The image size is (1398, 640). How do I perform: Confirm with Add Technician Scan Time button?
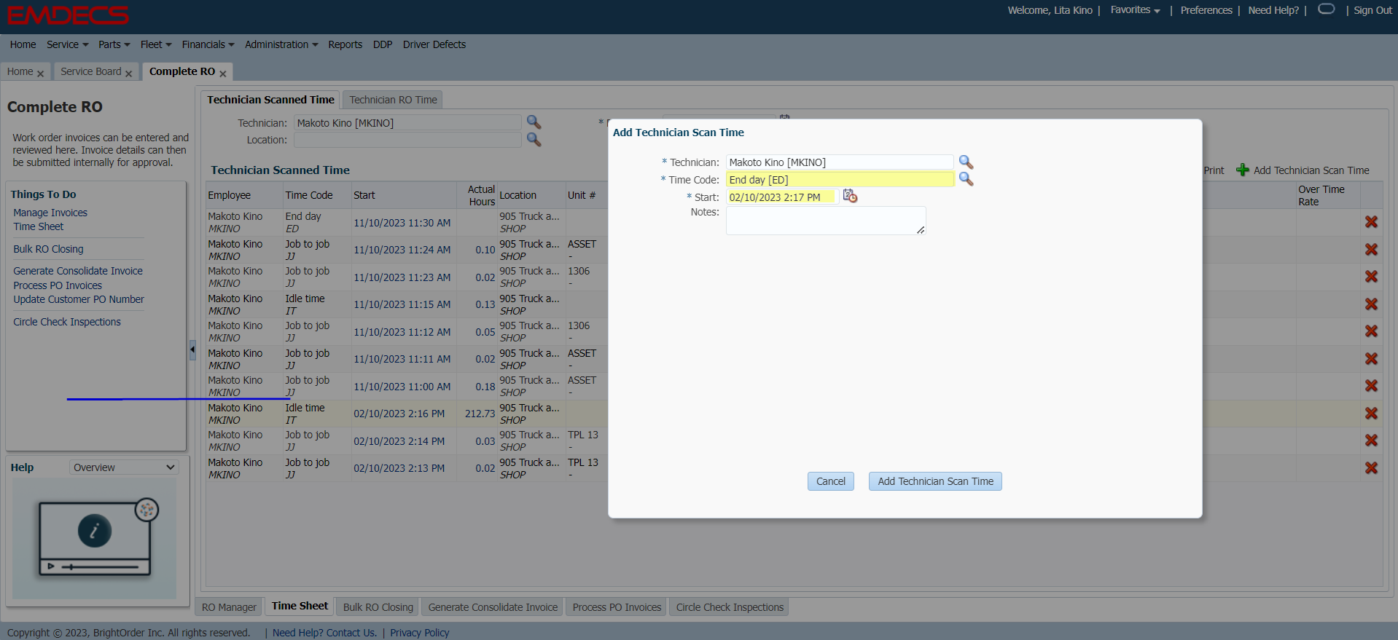pos(935,481)
